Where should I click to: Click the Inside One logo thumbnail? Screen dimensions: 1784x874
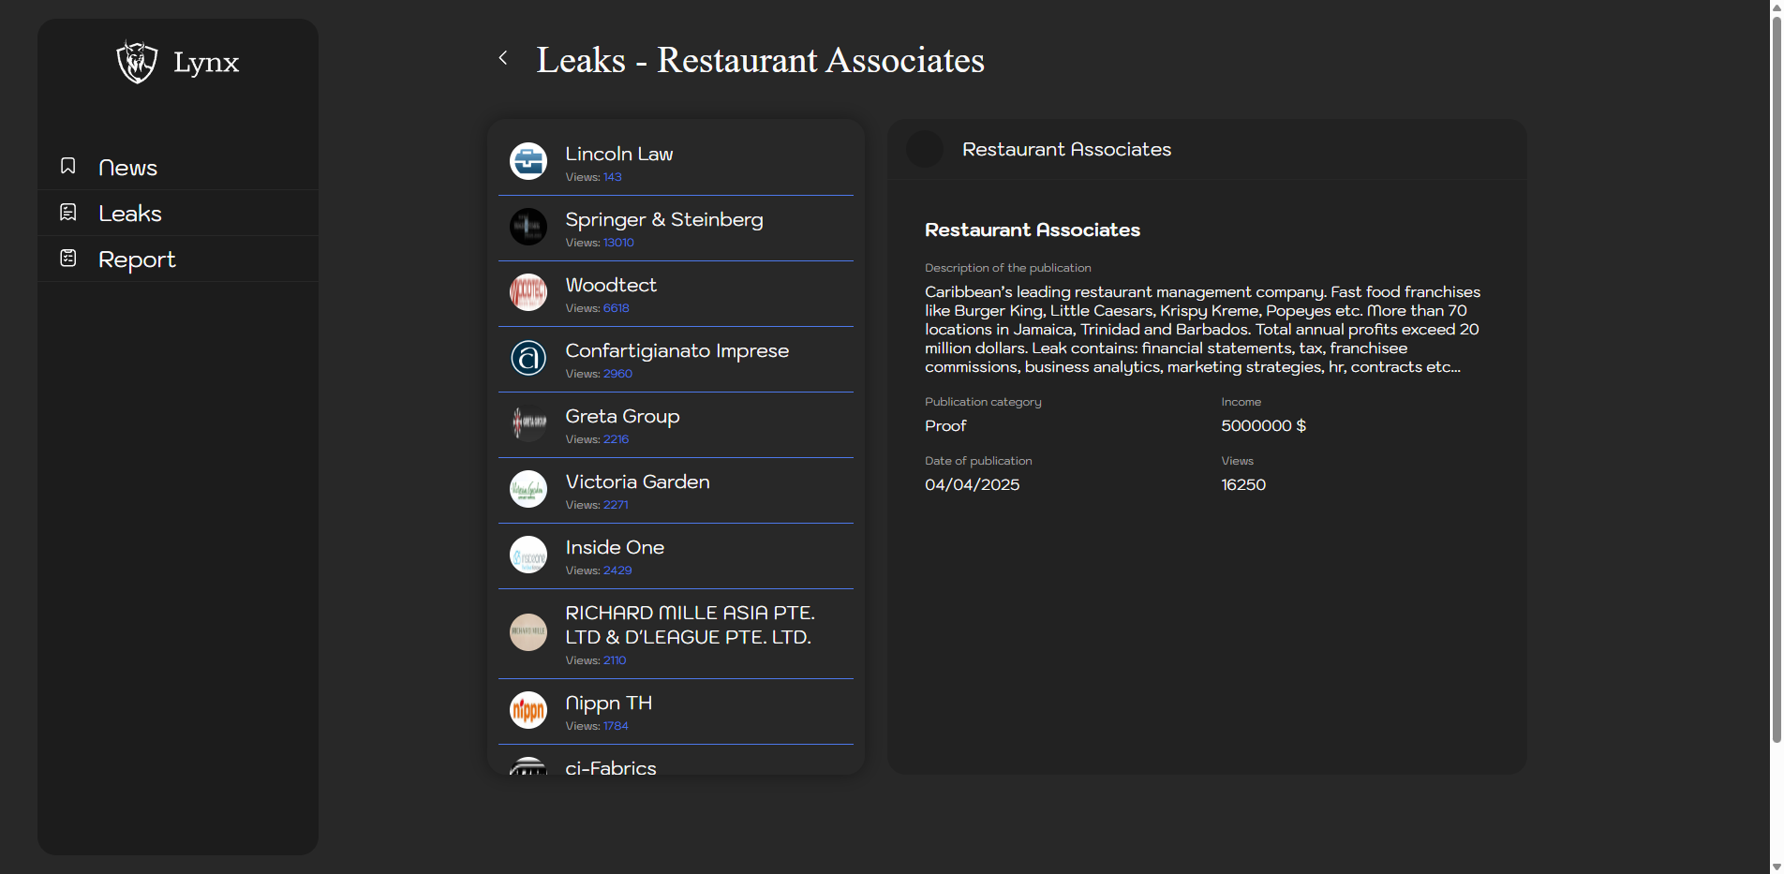coord(528,555)
